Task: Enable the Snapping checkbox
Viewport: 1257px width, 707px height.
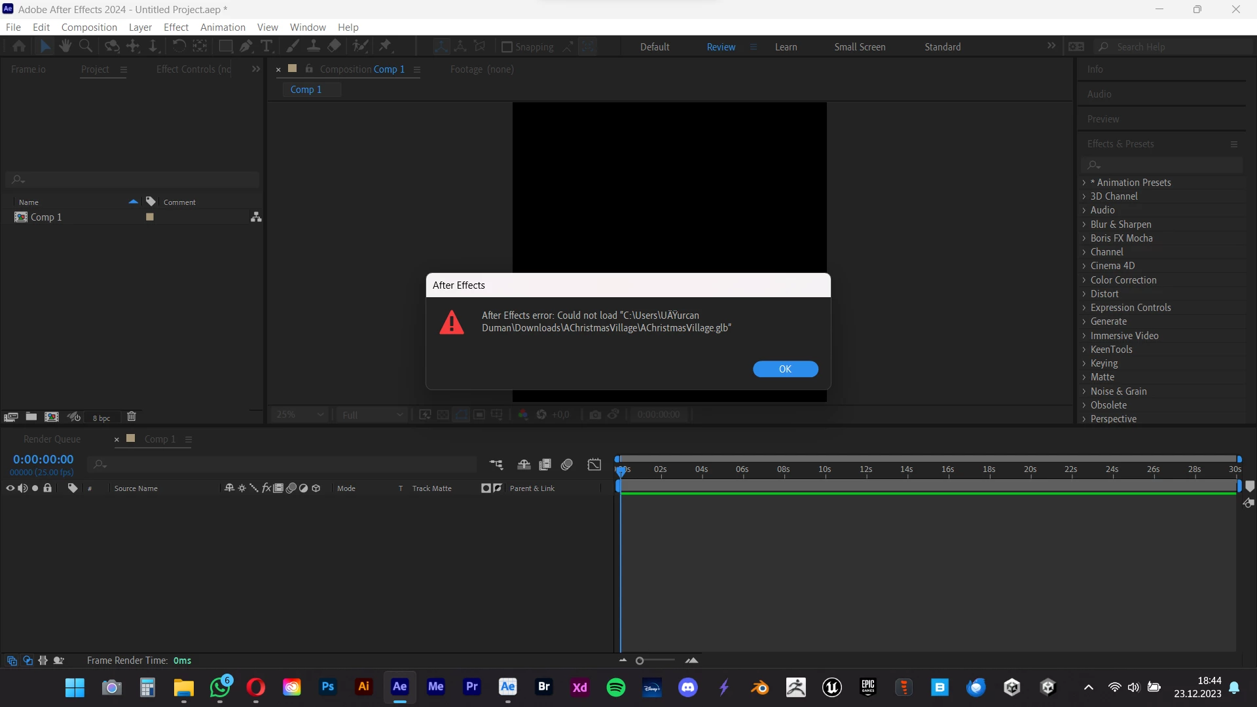Action: coord(507,47)
